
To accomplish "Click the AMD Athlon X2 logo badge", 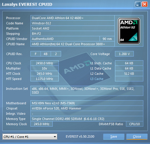I will point(129,31).
